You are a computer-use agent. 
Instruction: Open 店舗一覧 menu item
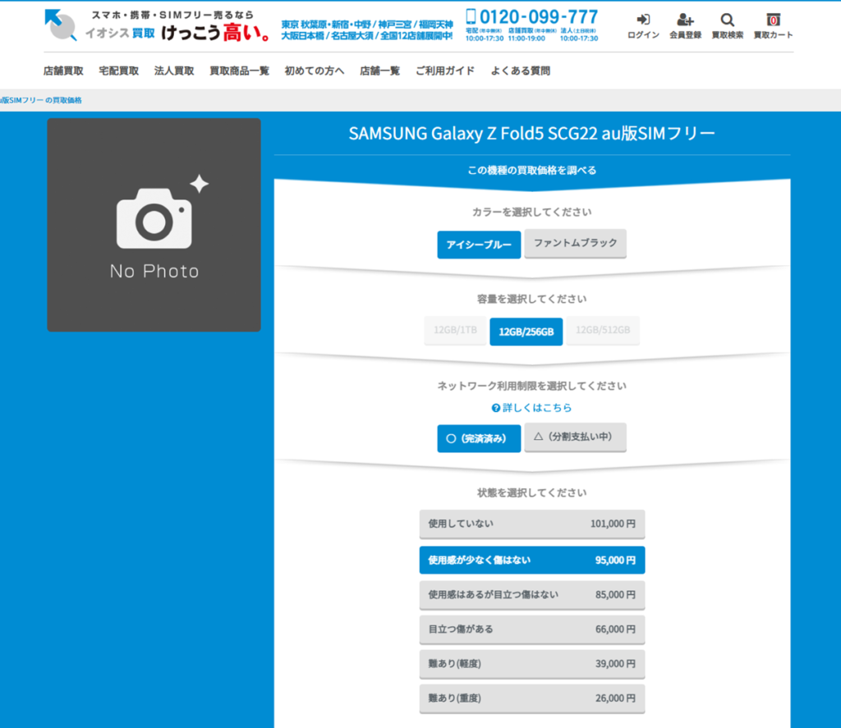point(379,71)
